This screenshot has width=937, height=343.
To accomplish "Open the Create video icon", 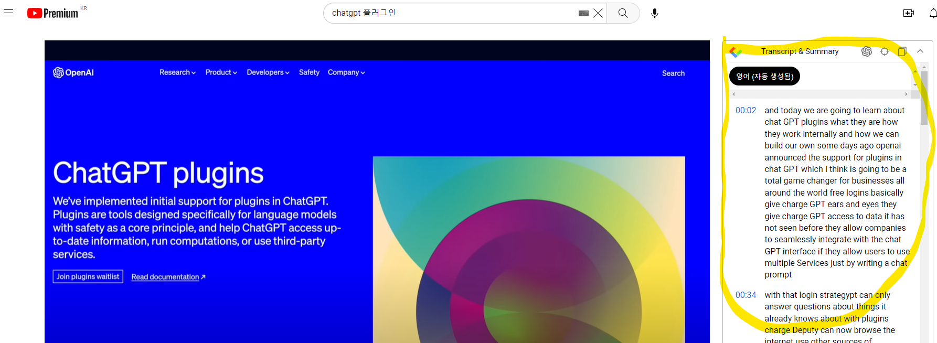I will pyautogui.click(x=909, y=13).
